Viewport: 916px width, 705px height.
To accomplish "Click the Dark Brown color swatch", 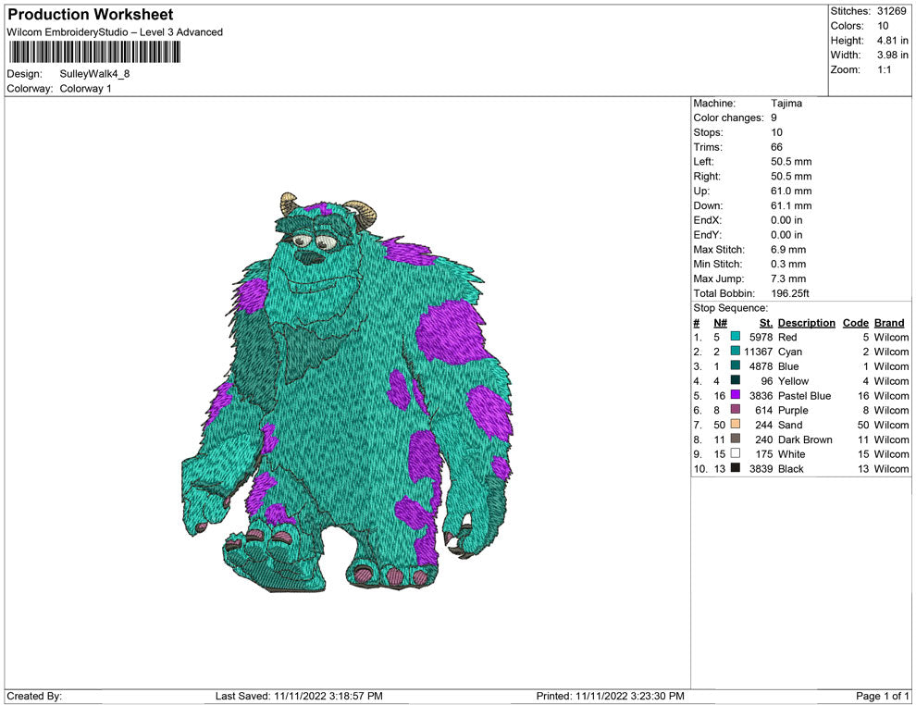I will [736, 439].
